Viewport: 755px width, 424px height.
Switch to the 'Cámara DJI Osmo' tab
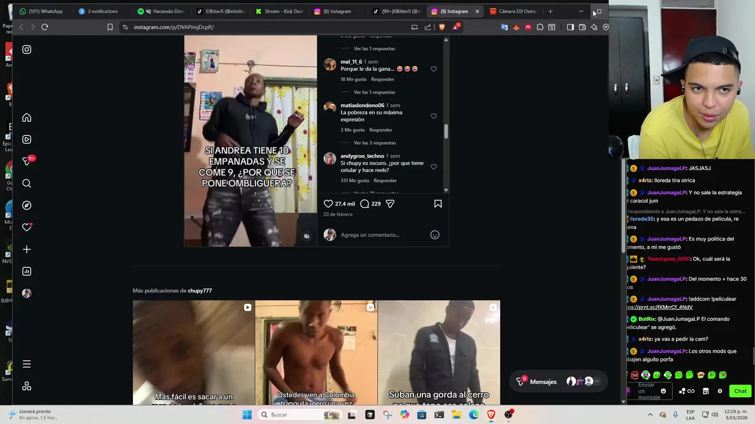pos(513,11)
